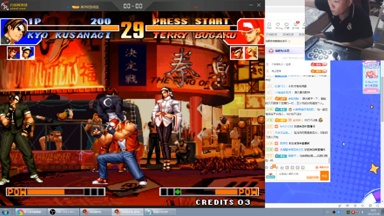
Task: Click the orange pill button inside chat input
Action: 312,177
